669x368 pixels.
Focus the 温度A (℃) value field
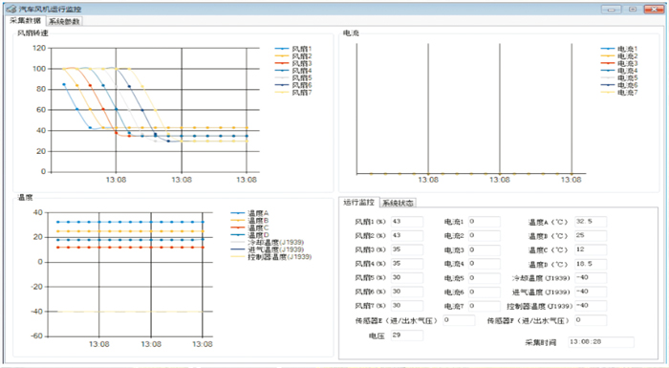591,222
